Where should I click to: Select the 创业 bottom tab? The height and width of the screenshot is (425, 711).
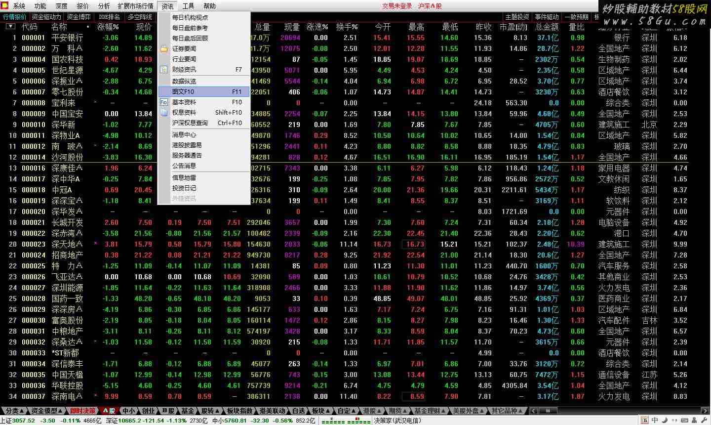148,411
